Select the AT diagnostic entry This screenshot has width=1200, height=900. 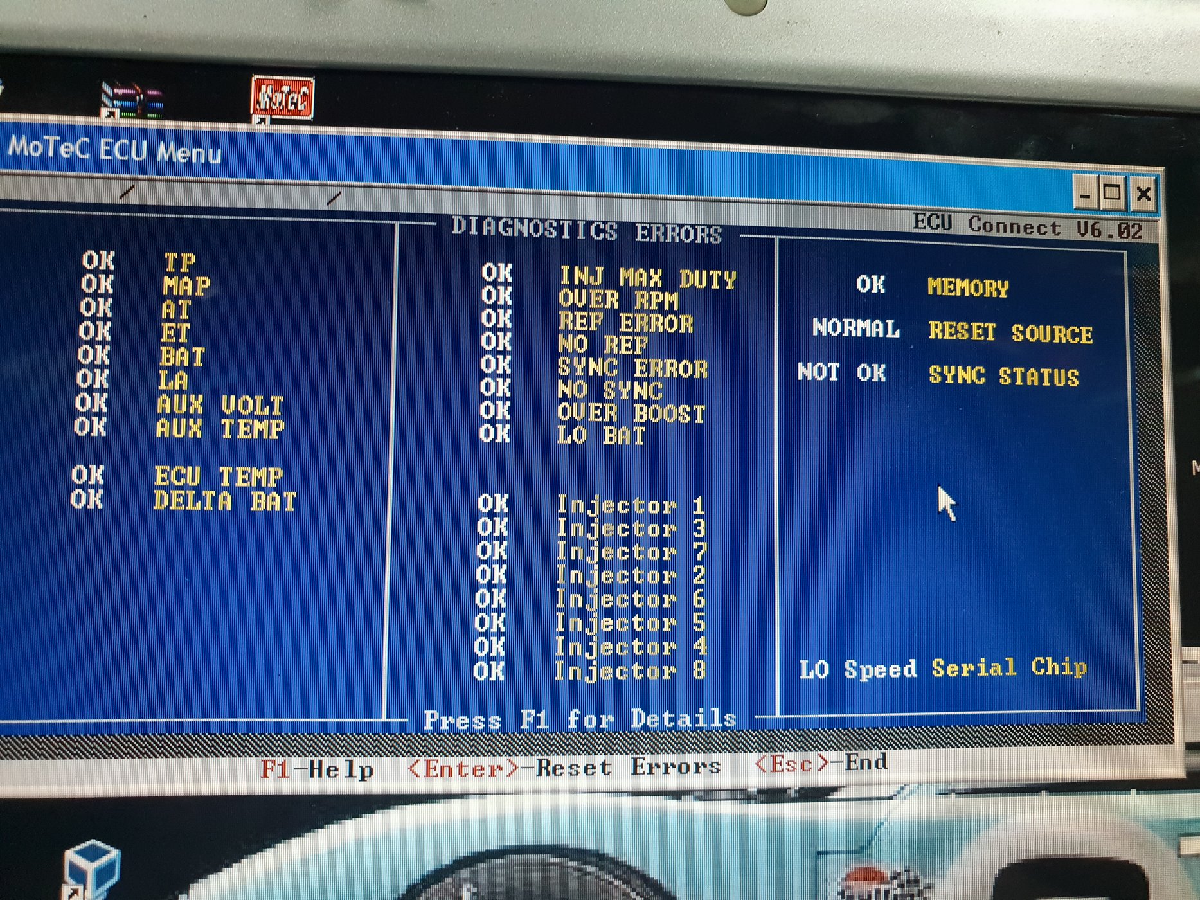(136, 309)
